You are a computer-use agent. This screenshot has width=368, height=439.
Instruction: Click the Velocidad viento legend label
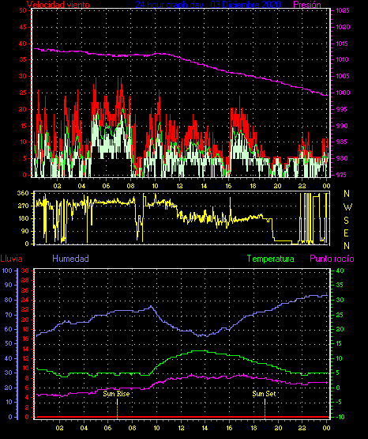(x=58, y=5)
